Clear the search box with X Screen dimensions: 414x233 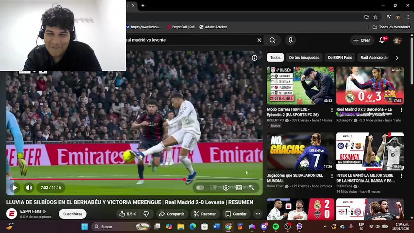pos(259,40)
